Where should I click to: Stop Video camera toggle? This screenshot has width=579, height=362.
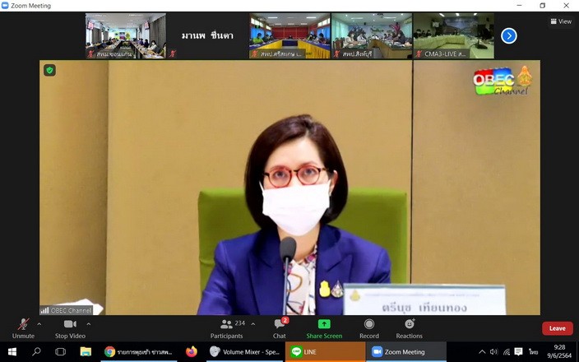click(70, 327)
